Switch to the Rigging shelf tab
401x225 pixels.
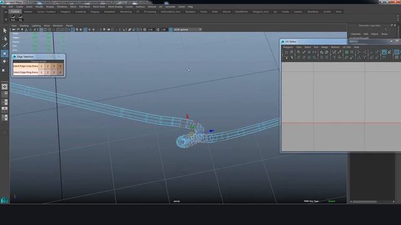tap(95, 12)
